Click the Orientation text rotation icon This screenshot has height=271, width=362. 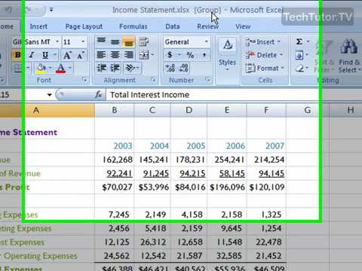pos(130,68)
